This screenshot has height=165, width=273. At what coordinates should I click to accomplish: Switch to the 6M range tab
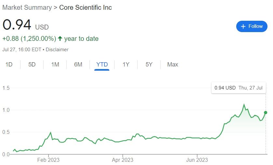(78, 65)
